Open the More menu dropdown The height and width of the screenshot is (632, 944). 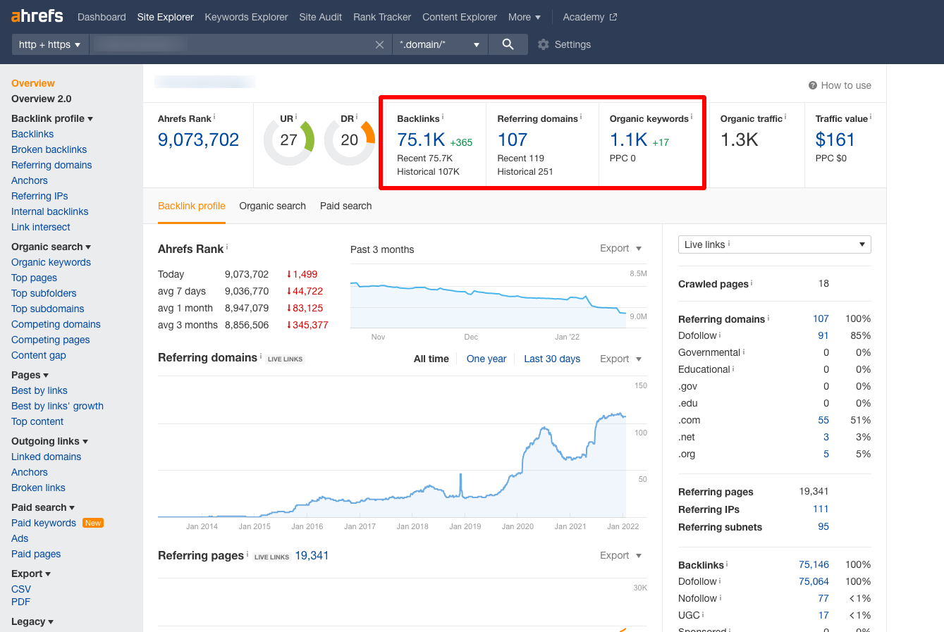click(525, 17)
